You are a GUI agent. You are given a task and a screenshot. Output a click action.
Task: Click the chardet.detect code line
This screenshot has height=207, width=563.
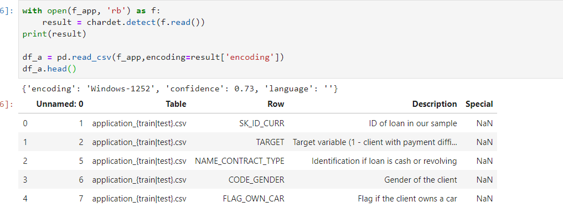[x=123, y=22]
